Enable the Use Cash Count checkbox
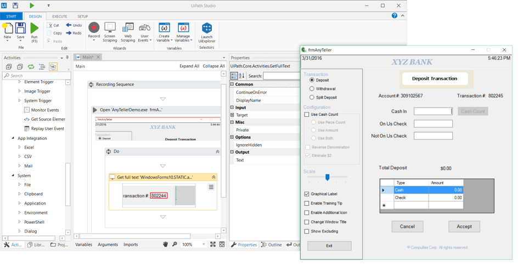Image resolution: width=529 pixels, height=272 pixels. 307,115
